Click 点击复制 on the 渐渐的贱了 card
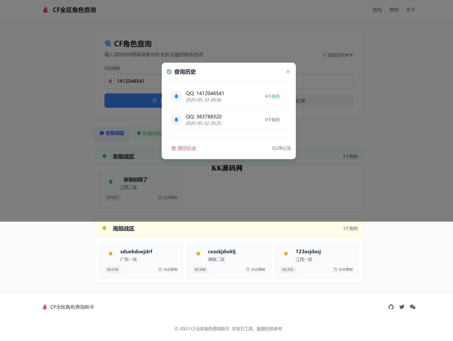The image size is (453, 341). tap(168, 198)
